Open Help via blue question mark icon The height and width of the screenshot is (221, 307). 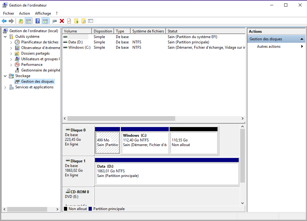(x=37, y=21)
